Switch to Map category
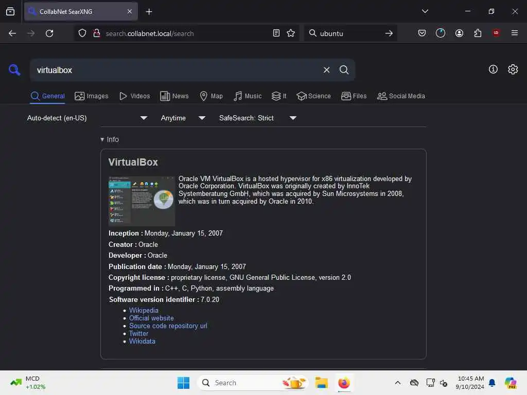 click(x=211, y=96)
